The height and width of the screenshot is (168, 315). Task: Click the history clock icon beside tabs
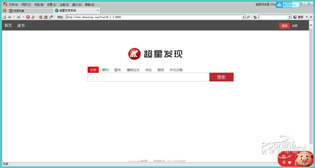pos(4,10)
